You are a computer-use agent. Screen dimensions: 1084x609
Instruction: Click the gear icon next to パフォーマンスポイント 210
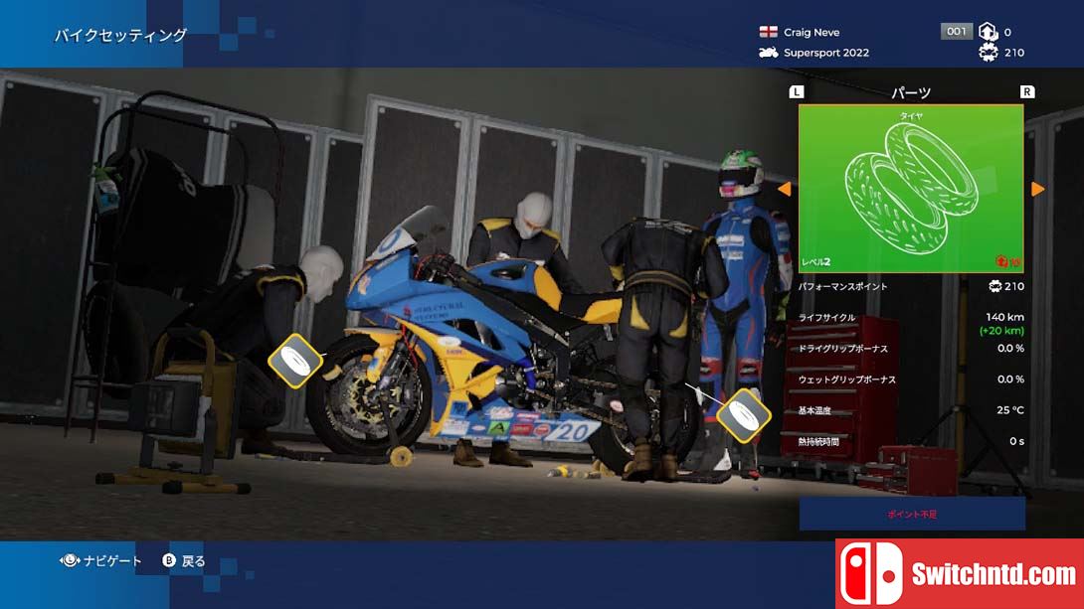994,286
